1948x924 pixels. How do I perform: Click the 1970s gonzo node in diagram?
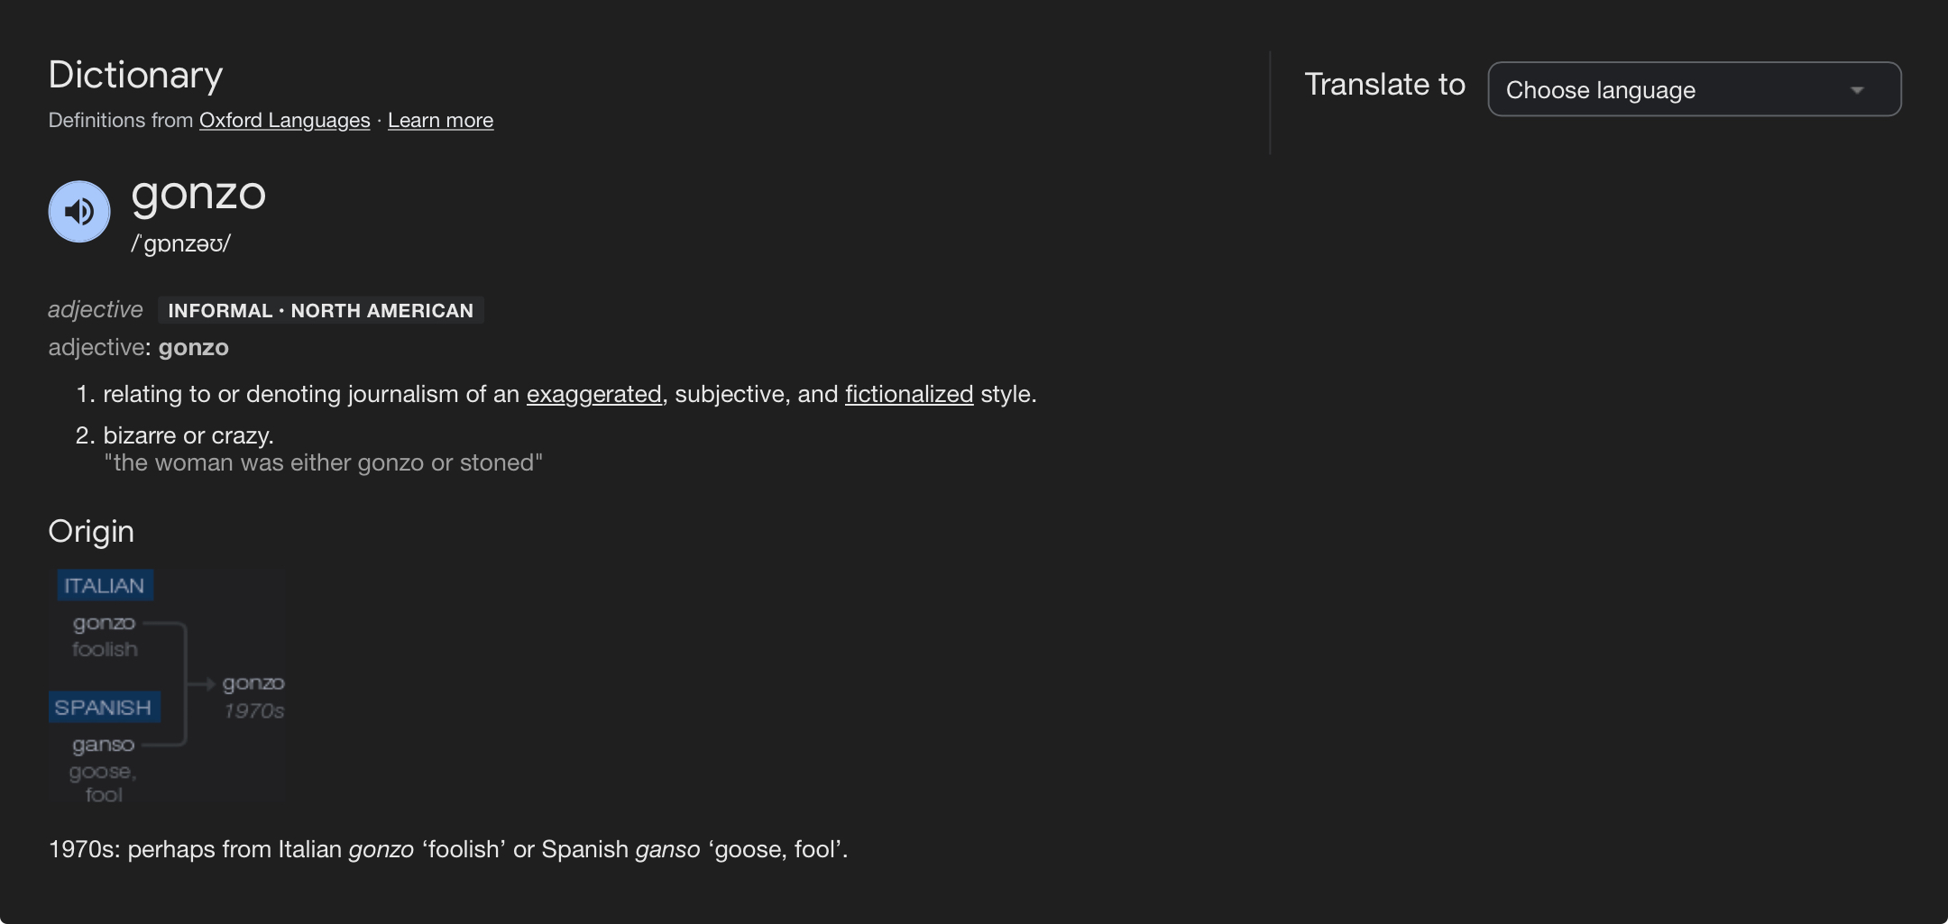(x=253, y=696)
